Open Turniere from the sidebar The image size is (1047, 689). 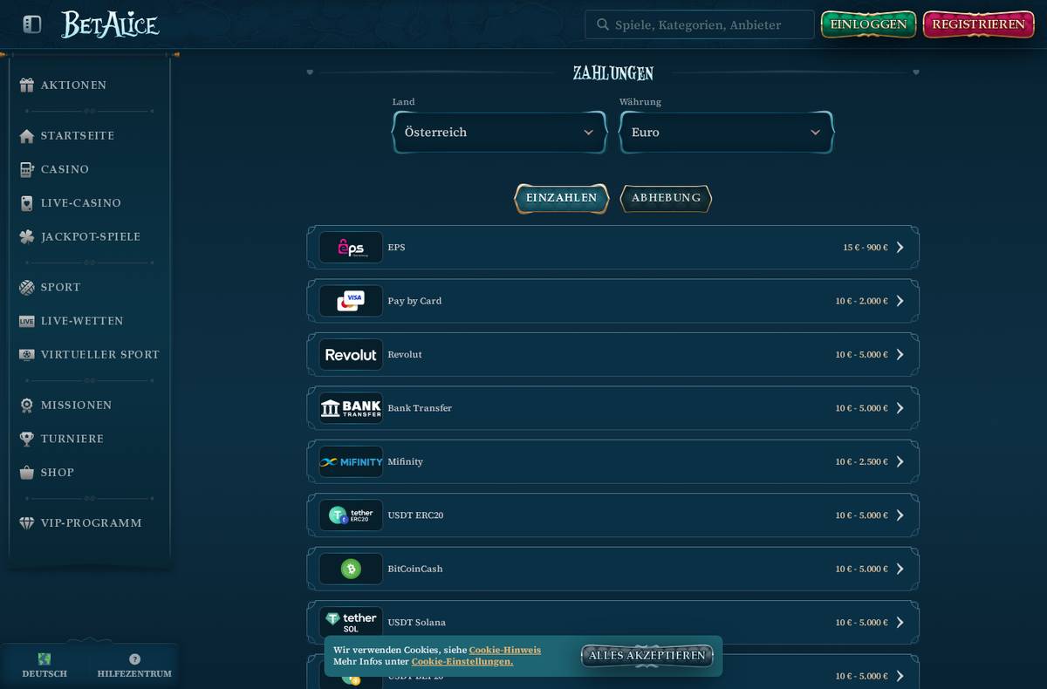click(x=72, y=439)
